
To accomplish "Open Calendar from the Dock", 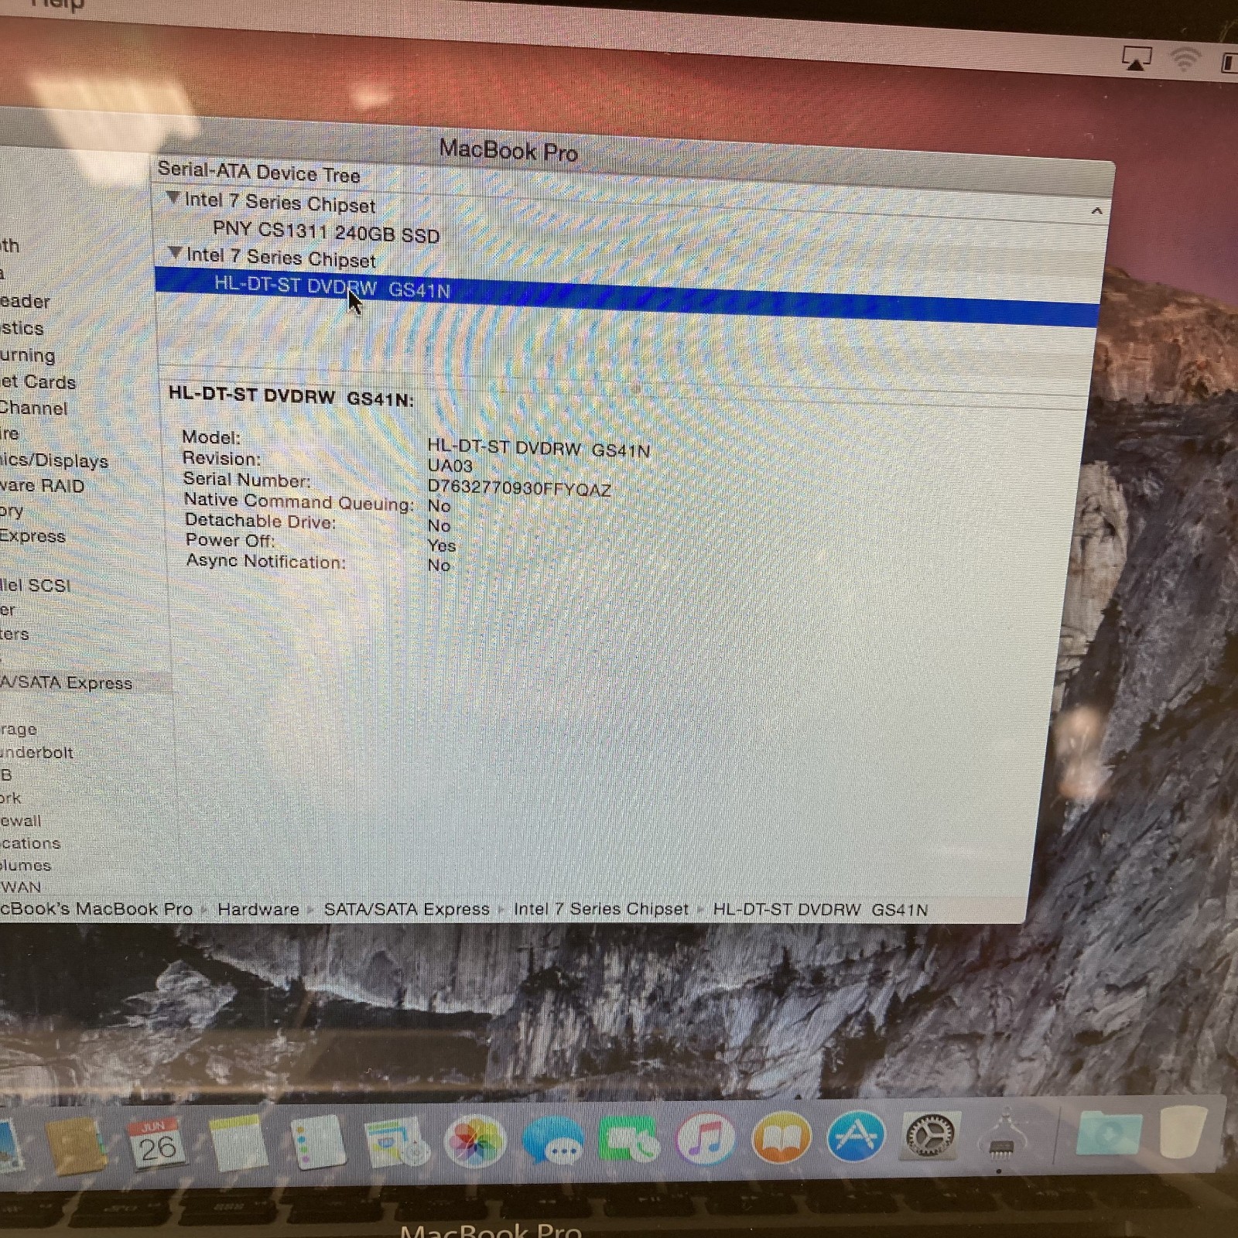I will pos(157,1144).
